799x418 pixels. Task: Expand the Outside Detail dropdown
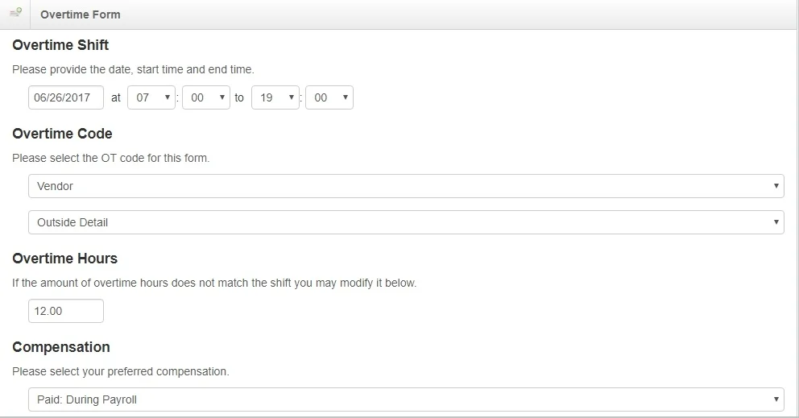click(x=406, y=222)
